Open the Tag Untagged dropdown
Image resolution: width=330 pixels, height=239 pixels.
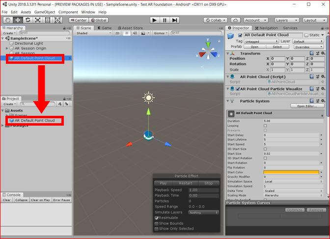[x=261, y=41]
